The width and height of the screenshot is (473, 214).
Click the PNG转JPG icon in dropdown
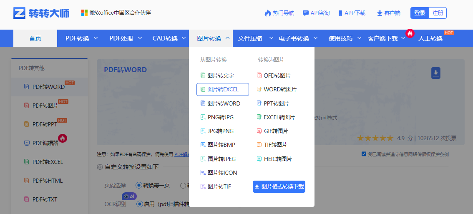[203, 117]
